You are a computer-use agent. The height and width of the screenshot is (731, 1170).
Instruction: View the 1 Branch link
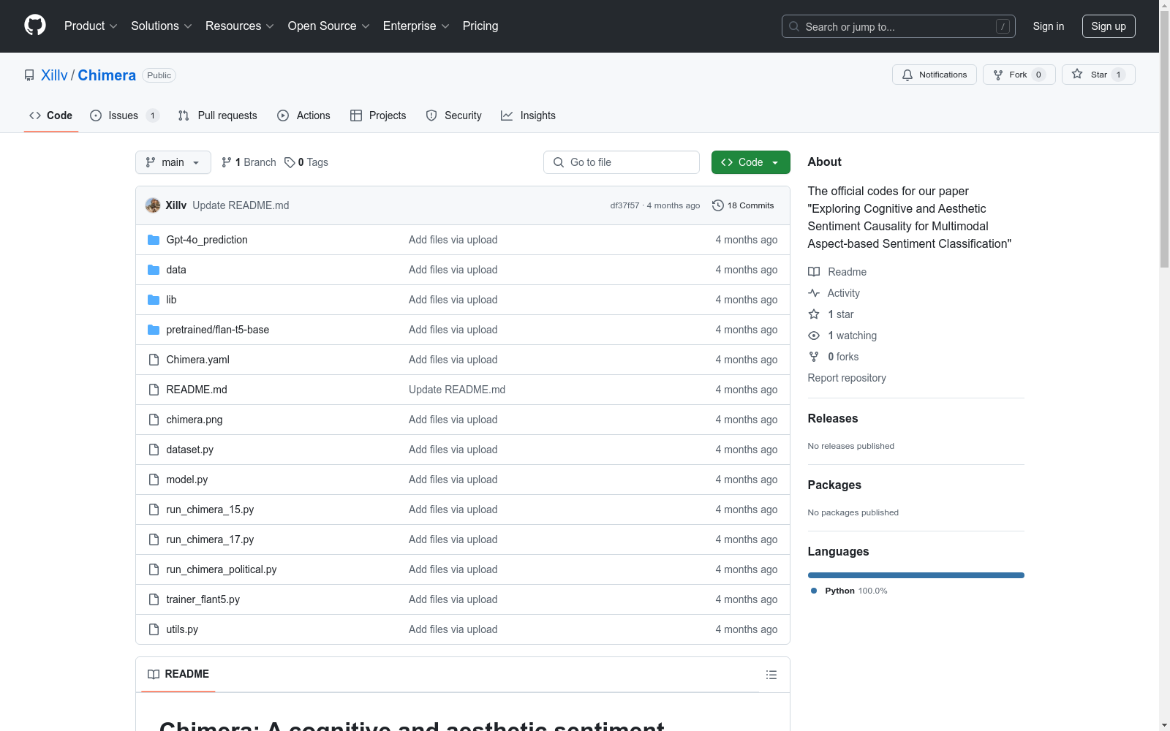pos(249,162)
